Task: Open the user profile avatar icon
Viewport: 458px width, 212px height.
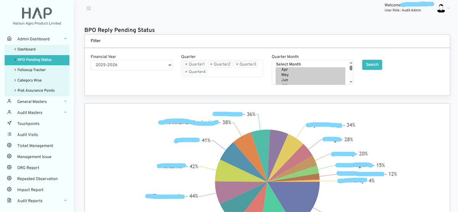Action: click(x=441, y=8)
